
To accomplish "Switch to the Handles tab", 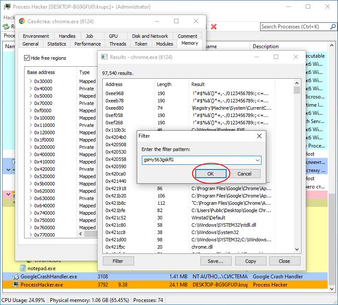I will coord(67,36).
